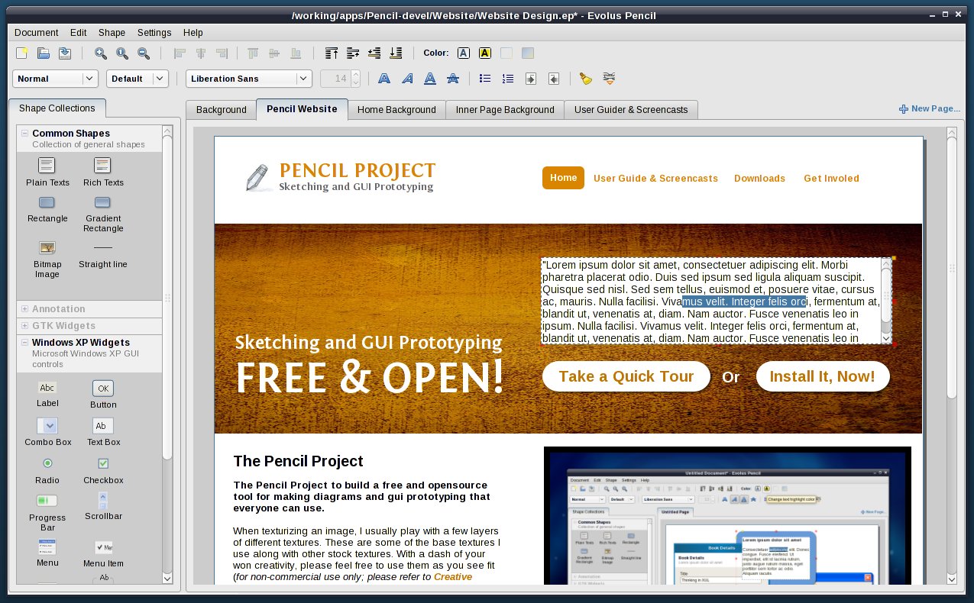Click the Bring to Front icon

[x=332, y=53]
